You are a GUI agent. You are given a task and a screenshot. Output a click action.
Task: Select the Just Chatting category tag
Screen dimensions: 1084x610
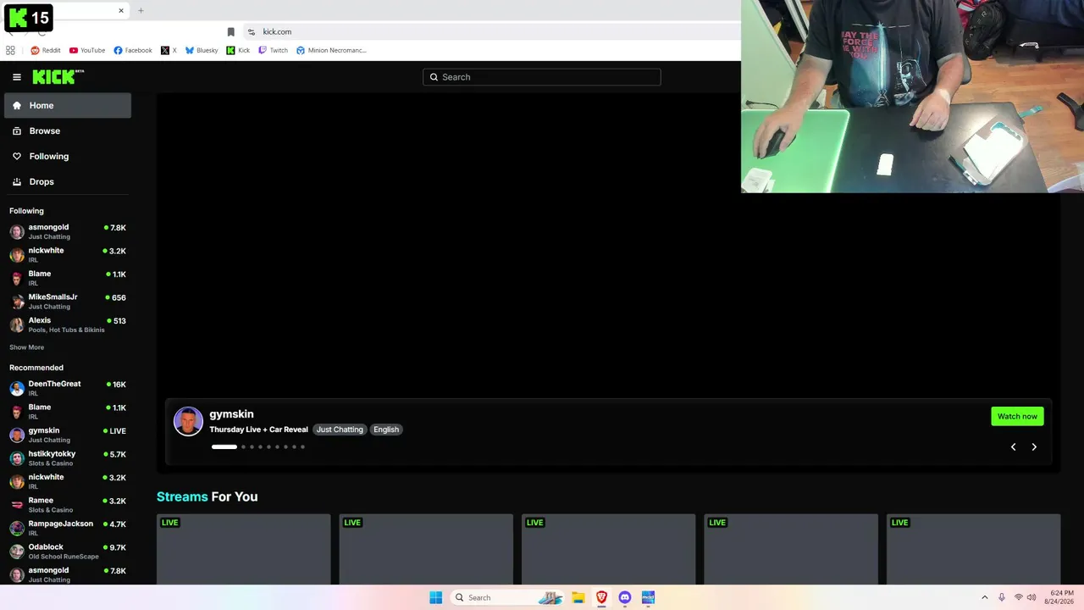[340, 430]
